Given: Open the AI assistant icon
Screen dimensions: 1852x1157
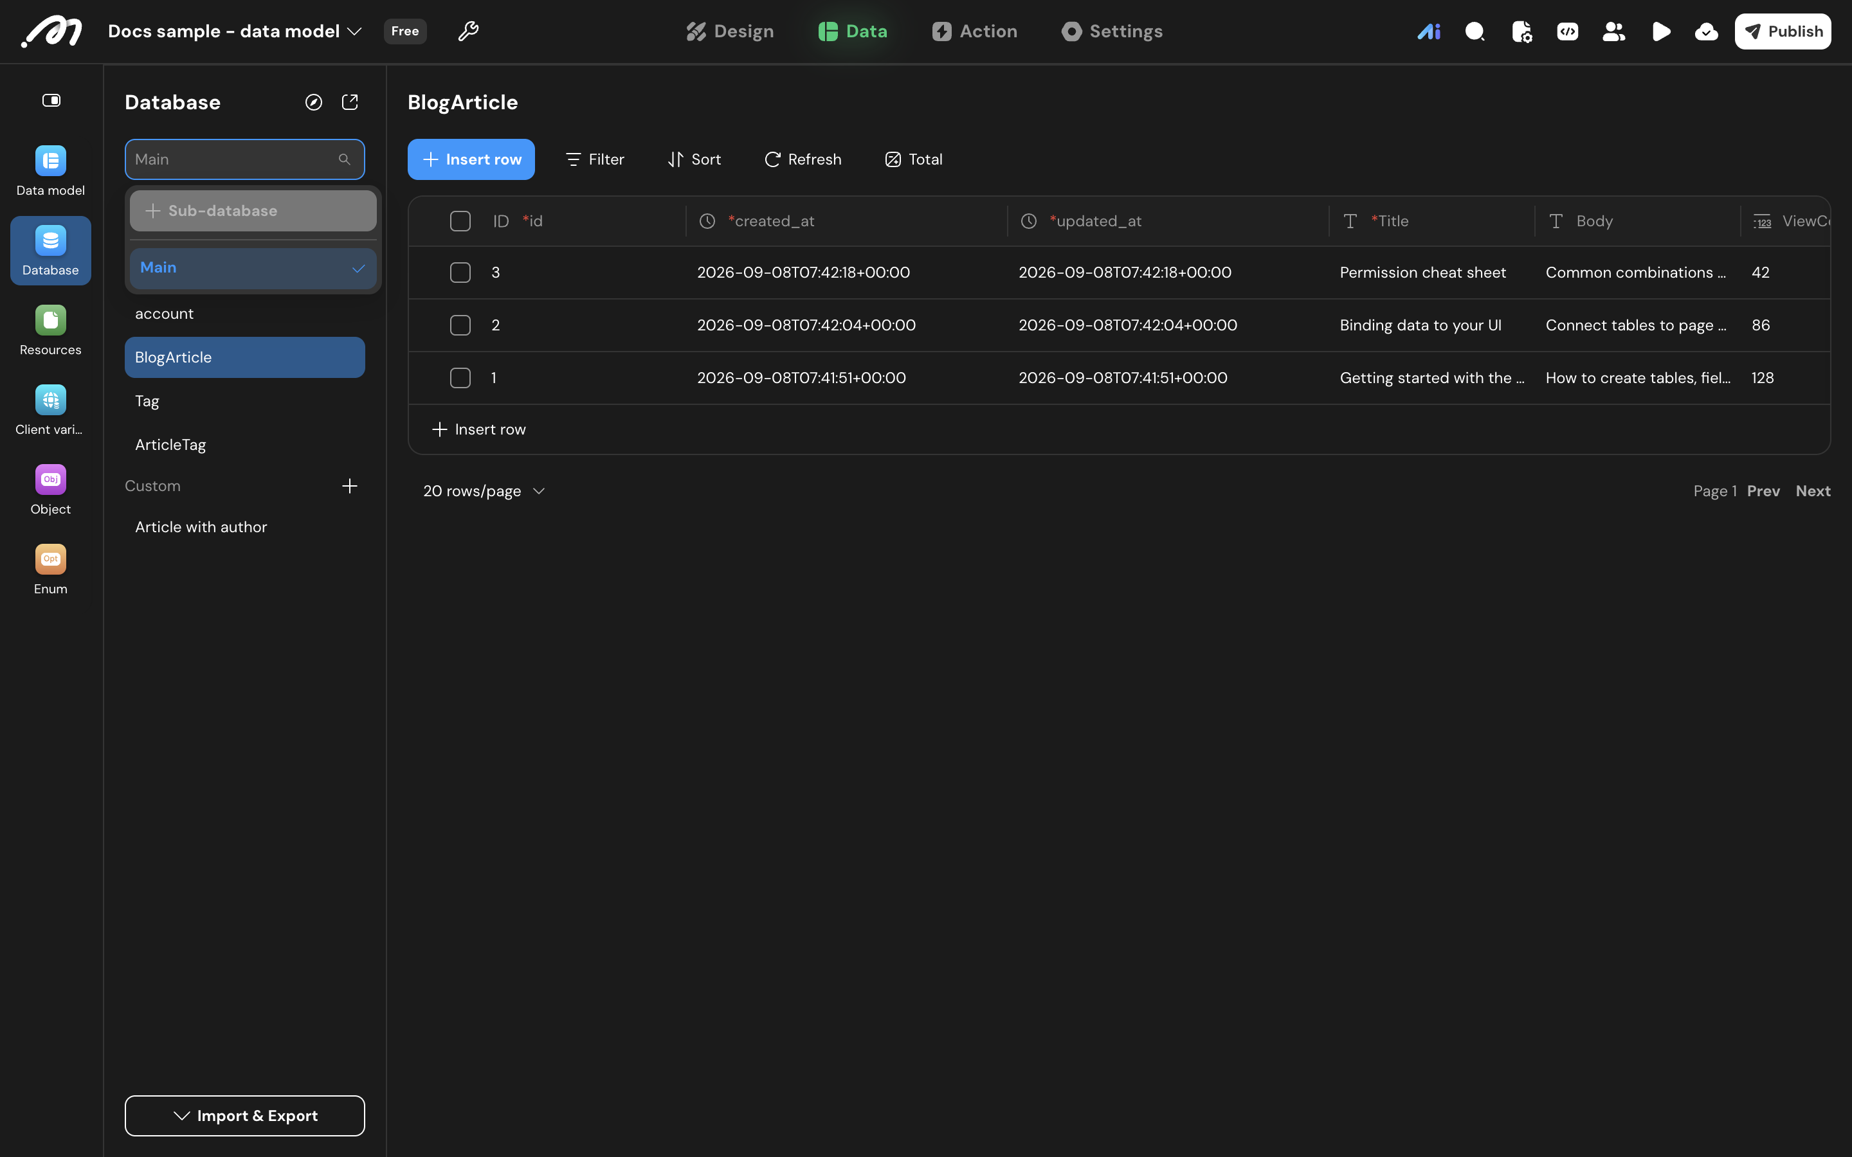Looking at the screenshot, I should pos(1428,31).
